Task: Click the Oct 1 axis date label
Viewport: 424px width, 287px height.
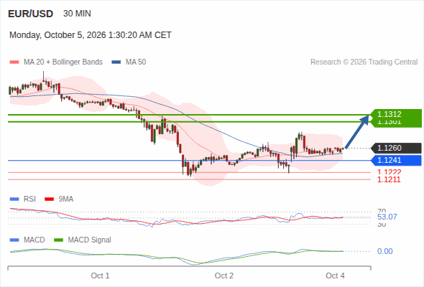Action: click(x=101, y=276)
